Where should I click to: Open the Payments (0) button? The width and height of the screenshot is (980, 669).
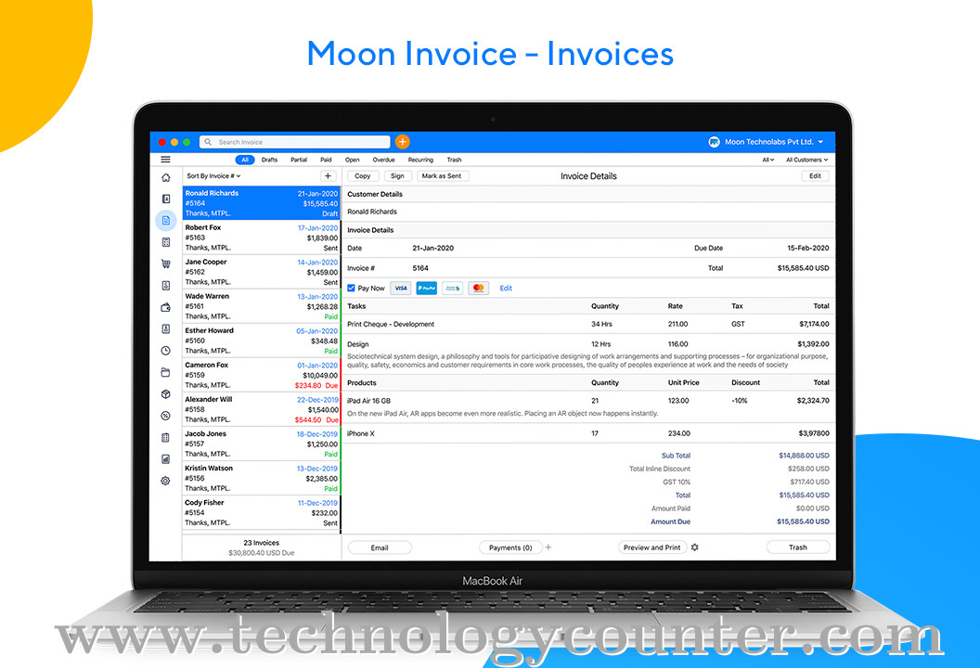click(510, 547)
